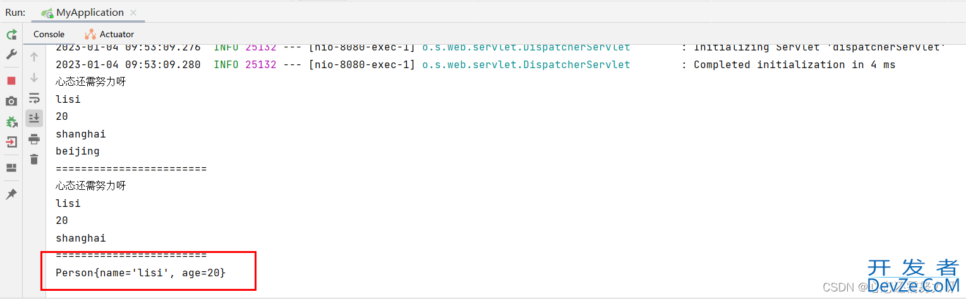Print the console output

34,139
